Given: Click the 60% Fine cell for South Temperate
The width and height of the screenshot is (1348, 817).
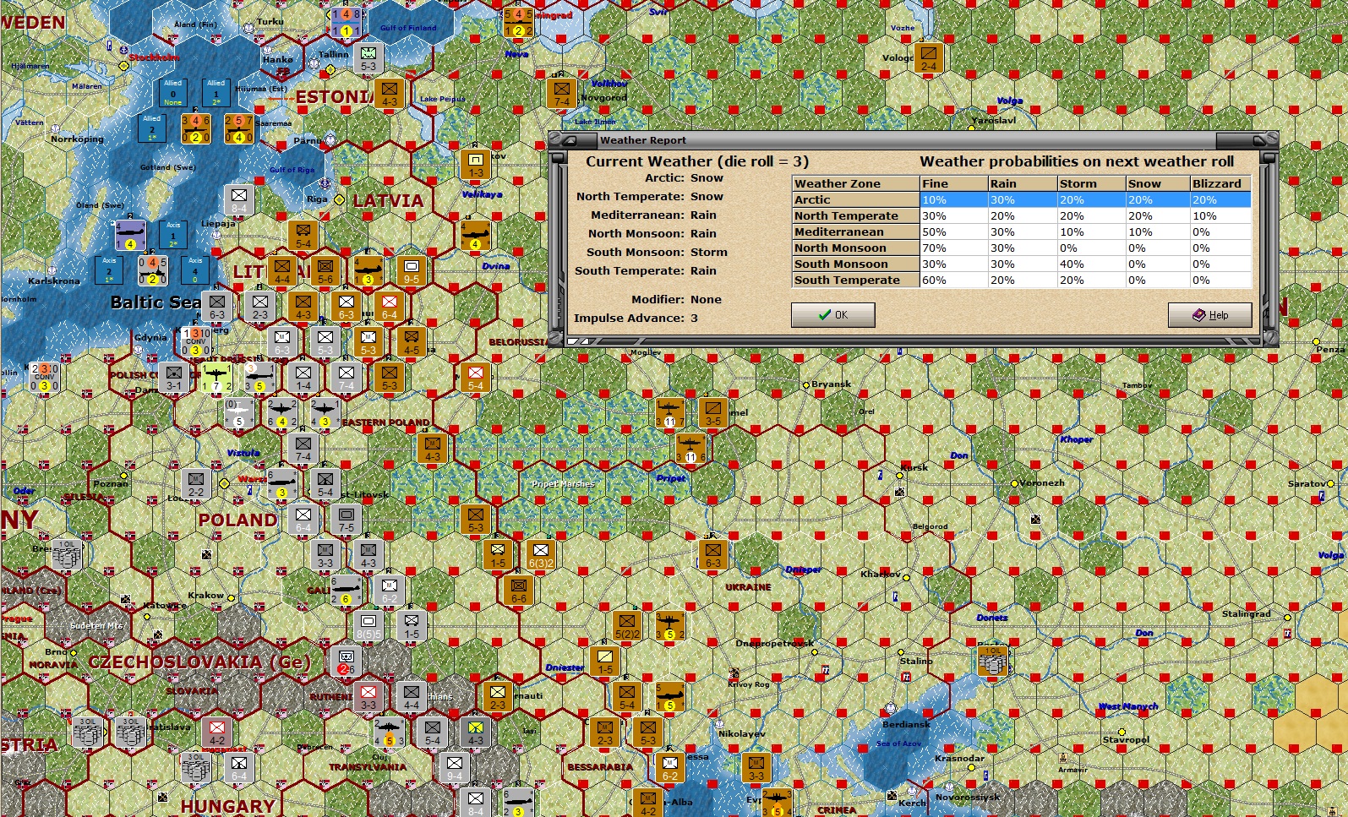Looking at the screenshot, I should click(954, 281).
